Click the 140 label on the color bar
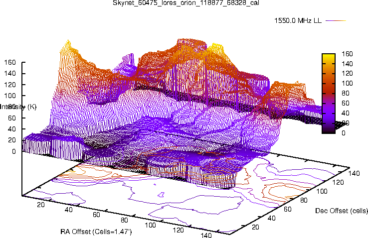 [347, 64]
